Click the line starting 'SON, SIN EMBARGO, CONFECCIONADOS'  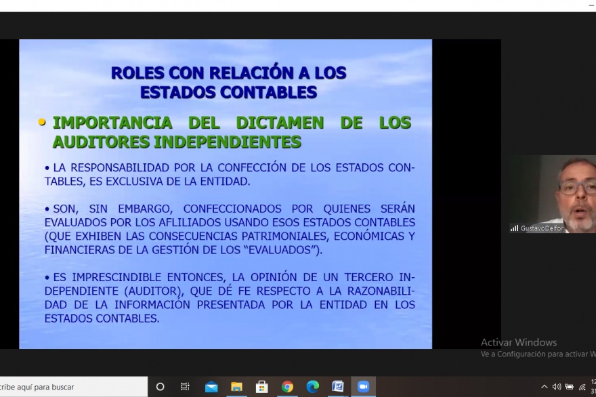pos(234,209)
